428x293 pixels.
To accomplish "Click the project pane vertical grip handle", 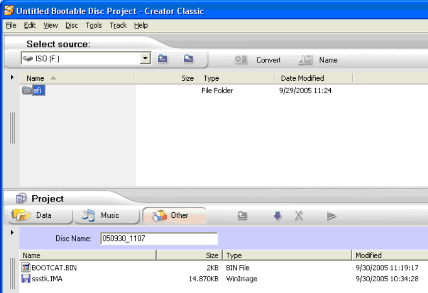I will tap(12, 274).
